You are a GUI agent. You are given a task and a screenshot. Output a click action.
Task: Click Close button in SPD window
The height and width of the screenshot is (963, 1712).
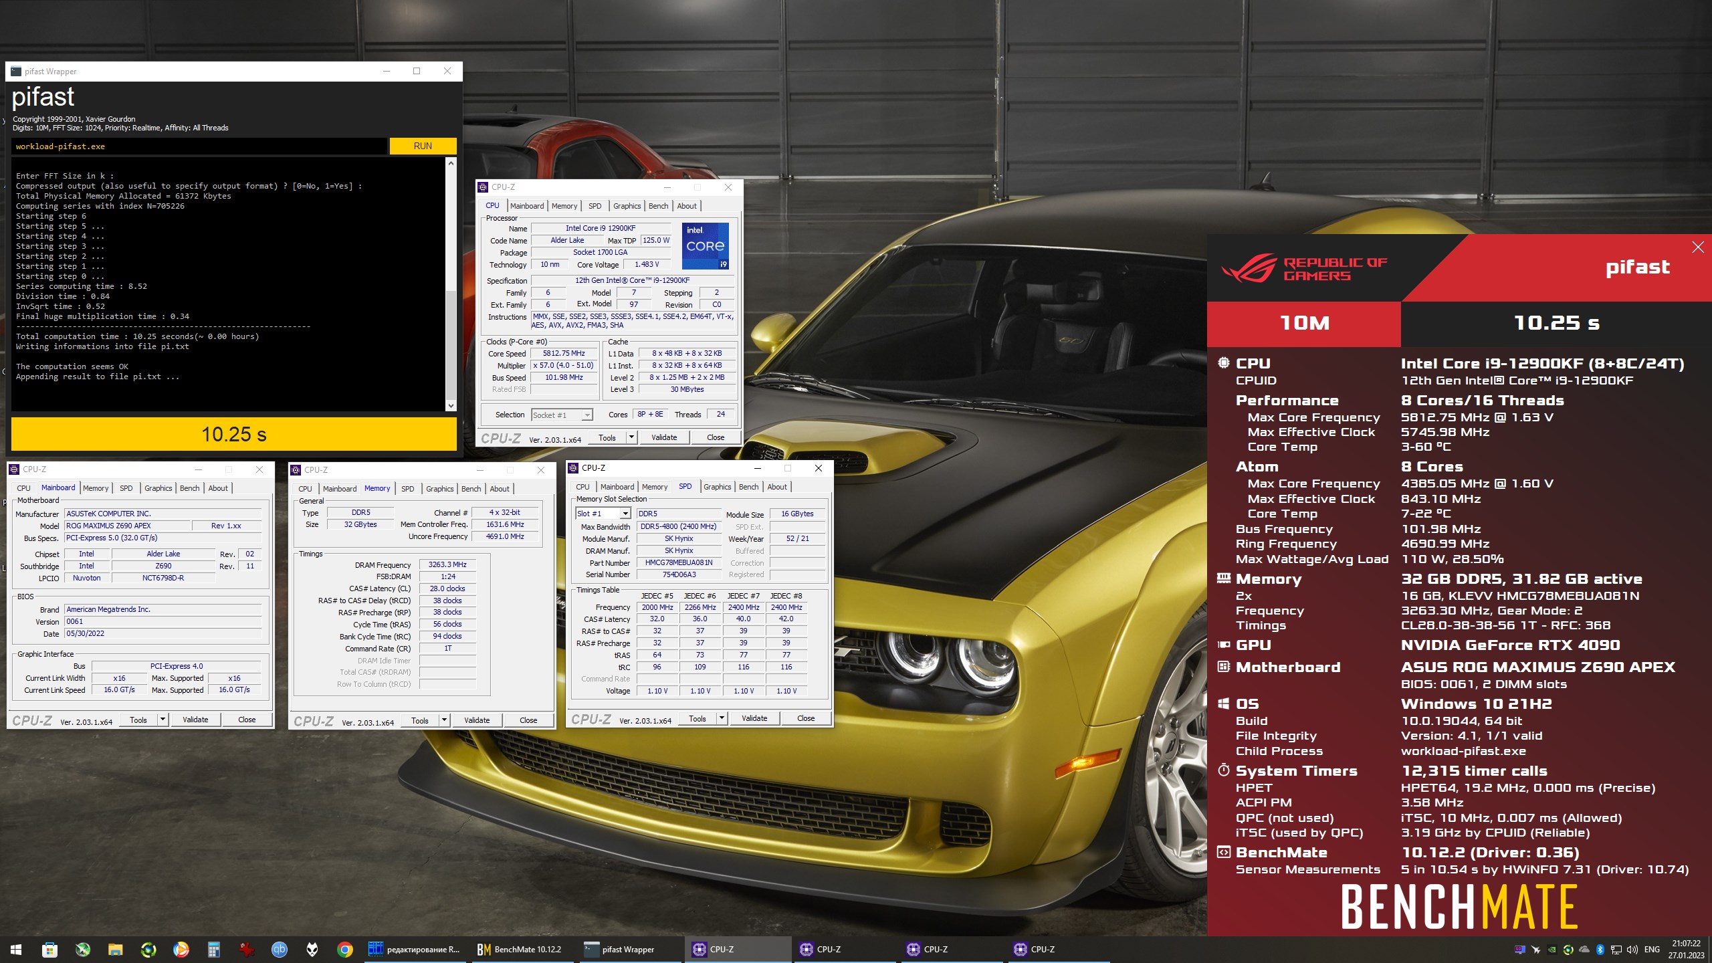806,718
